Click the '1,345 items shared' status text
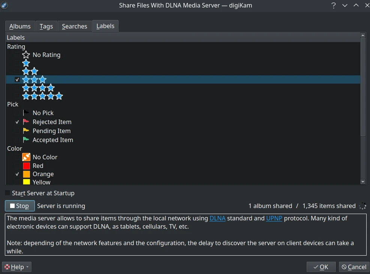 tap(329, 206)
